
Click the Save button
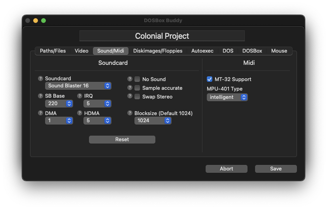tap(276, 169)
